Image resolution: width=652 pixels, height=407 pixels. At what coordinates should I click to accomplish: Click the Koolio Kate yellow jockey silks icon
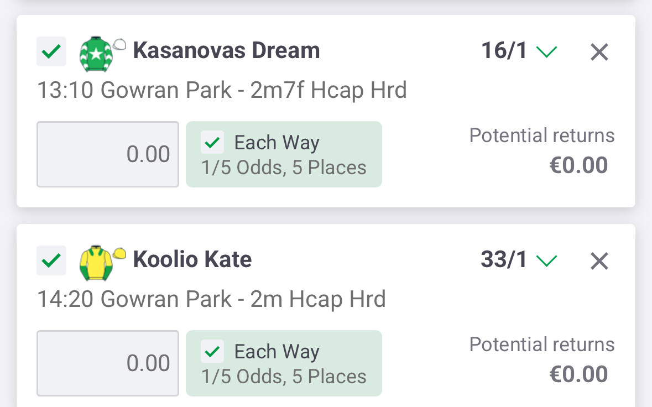coord(96,262)
